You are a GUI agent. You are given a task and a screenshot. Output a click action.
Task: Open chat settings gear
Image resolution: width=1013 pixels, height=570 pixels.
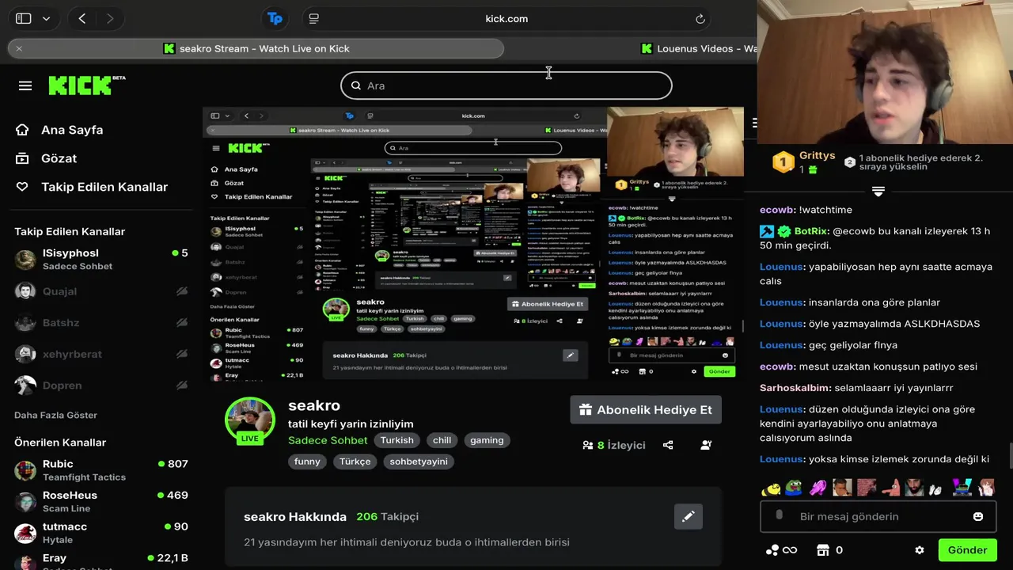[x=919, y=550]
